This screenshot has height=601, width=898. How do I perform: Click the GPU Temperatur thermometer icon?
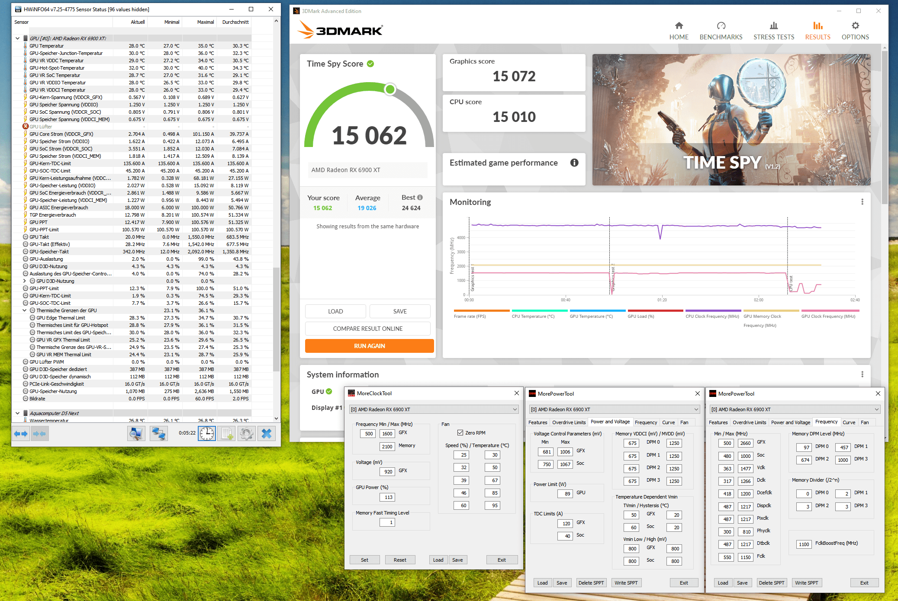[x=26, y=46]
